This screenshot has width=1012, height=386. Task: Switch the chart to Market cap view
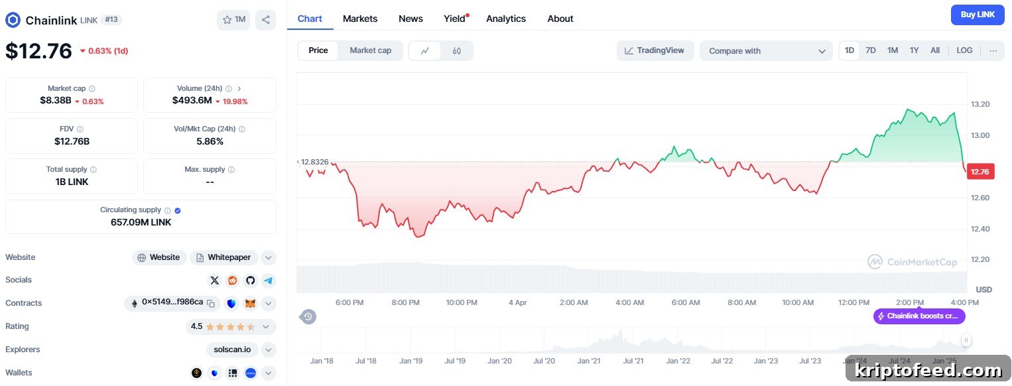(370, 50)
